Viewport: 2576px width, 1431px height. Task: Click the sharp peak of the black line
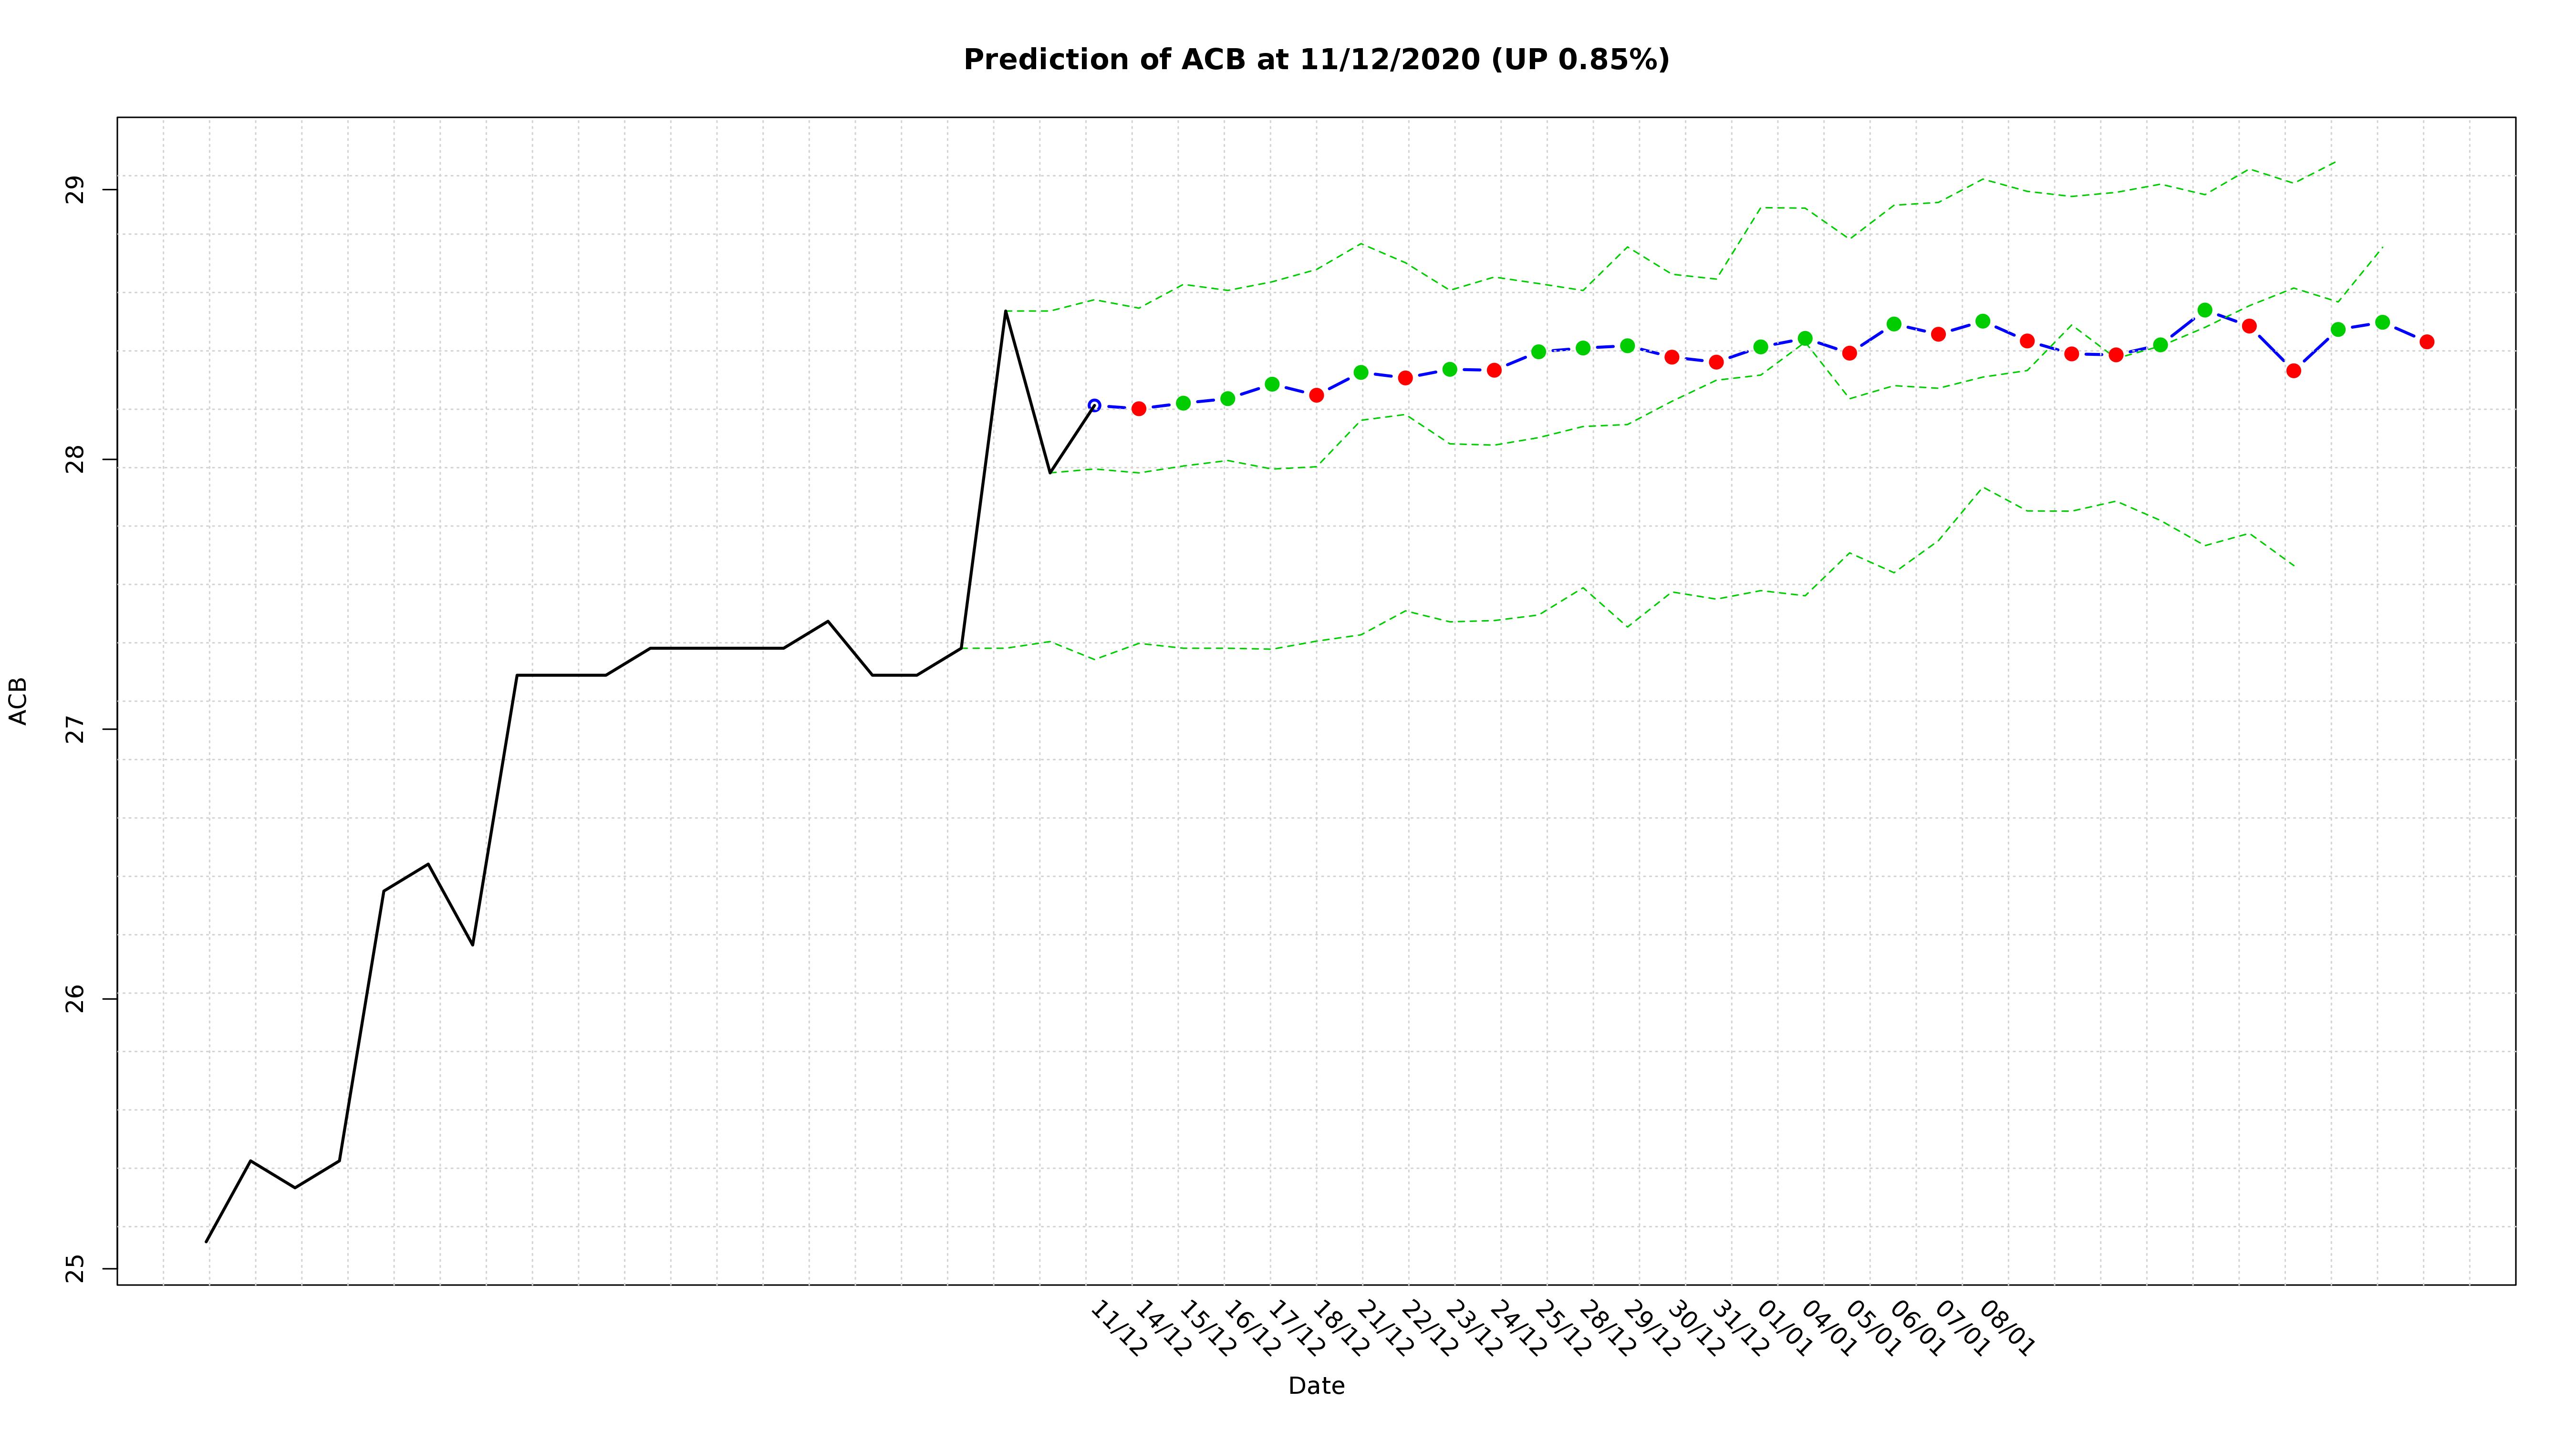[x=1005, y=311]
